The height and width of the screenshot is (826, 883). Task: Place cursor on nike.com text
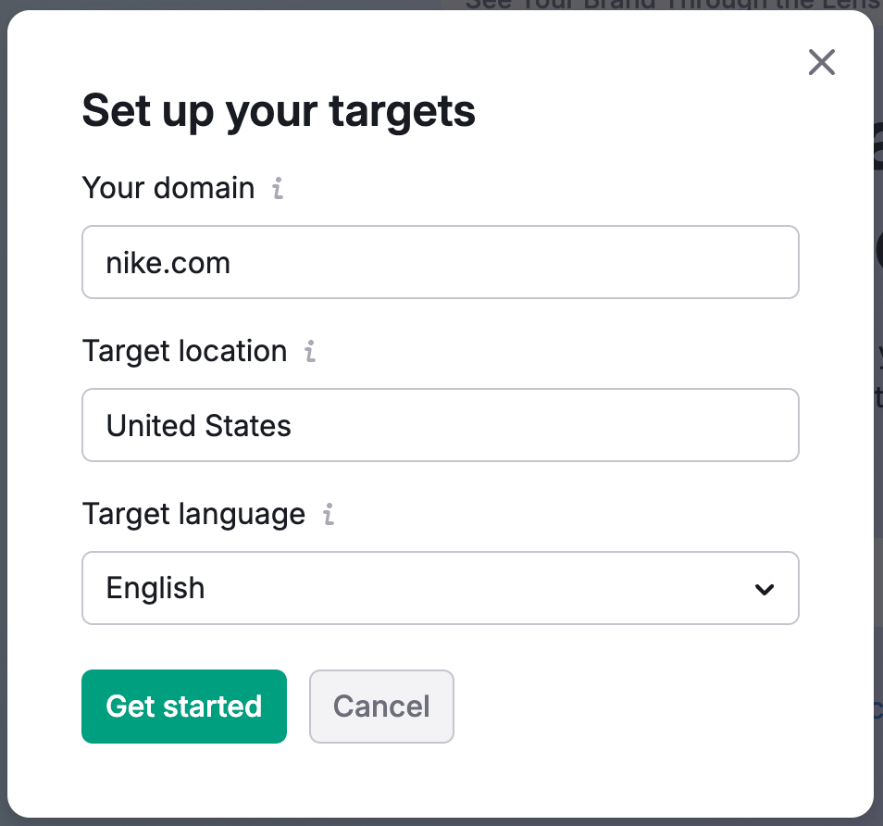[168, 263]
